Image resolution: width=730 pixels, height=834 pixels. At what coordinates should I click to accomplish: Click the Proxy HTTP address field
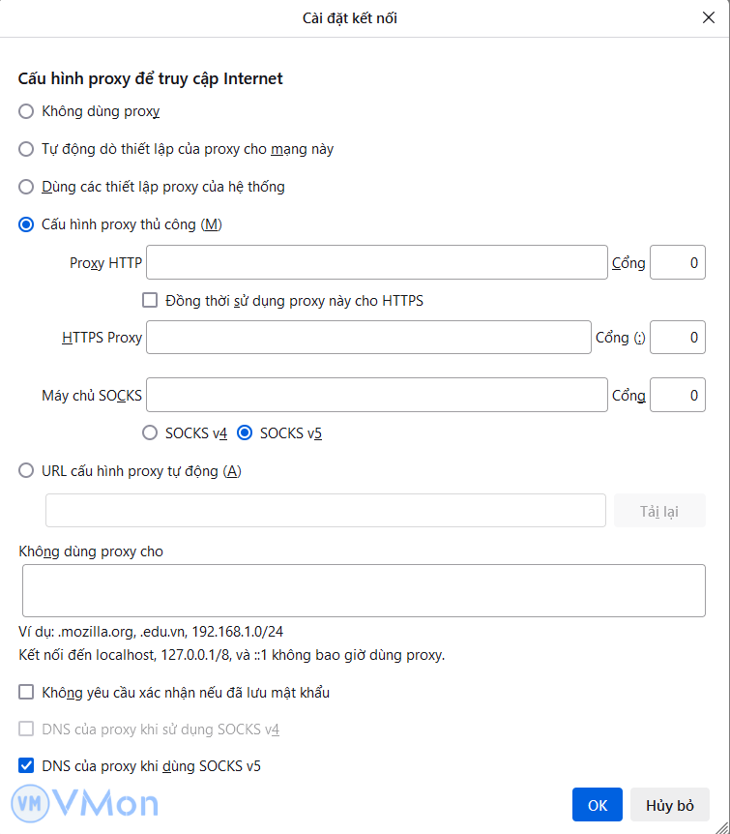point(376,262)
